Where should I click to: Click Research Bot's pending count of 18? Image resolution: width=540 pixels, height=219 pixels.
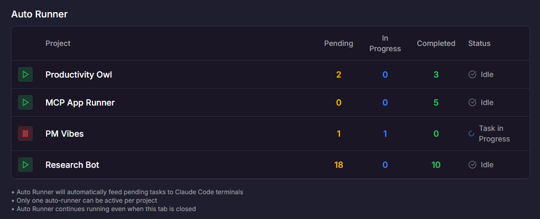[x=339, y=165]
